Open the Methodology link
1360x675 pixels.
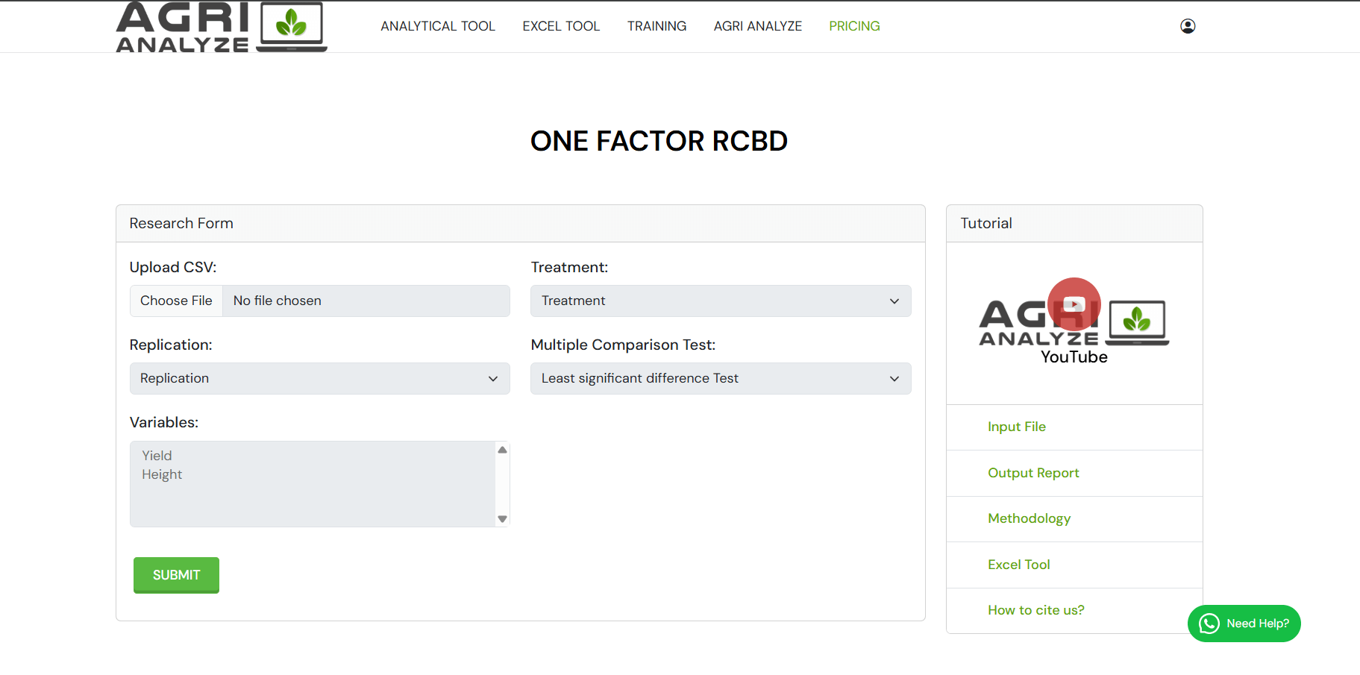pos(1029,518)
